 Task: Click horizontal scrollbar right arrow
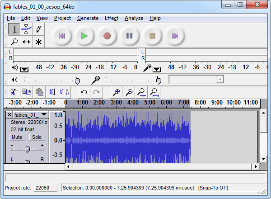point(256,166)
